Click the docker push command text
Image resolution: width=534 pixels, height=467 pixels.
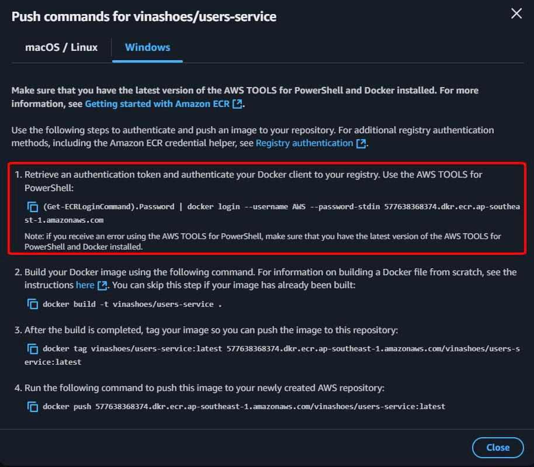coord(244,406)
